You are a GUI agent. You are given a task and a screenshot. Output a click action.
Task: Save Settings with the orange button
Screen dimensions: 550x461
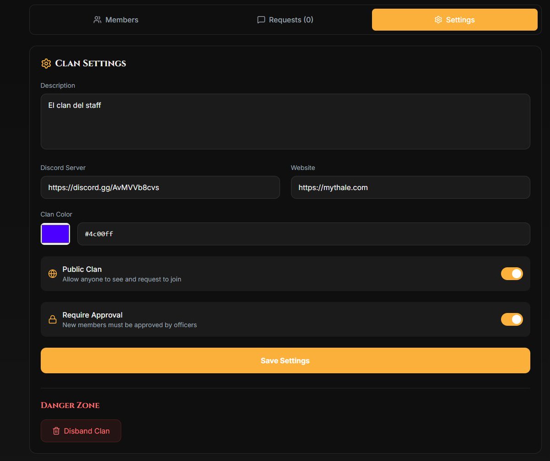[x=286, y=360]
